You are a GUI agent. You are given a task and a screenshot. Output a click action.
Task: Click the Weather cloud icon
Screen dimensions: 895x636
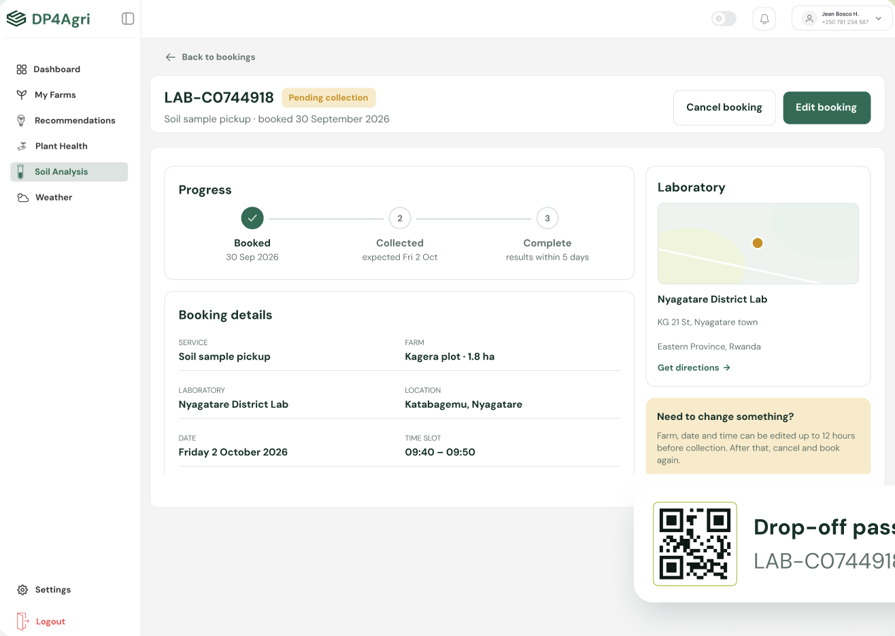(x=22, y=198)
